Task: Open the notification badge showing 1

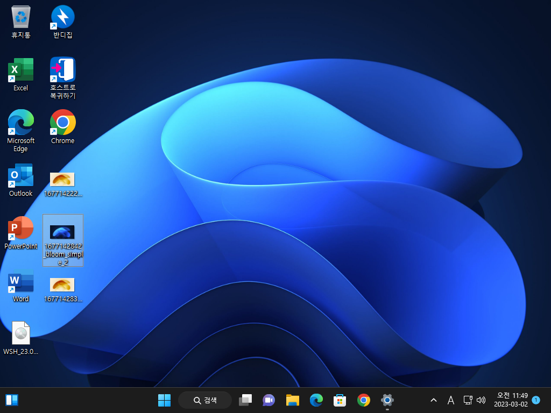Action: pos(536,400)
